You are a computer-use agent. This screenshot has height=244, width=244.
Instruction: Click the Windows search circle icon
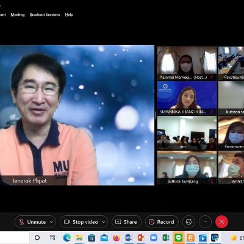[x=37, y=237]
